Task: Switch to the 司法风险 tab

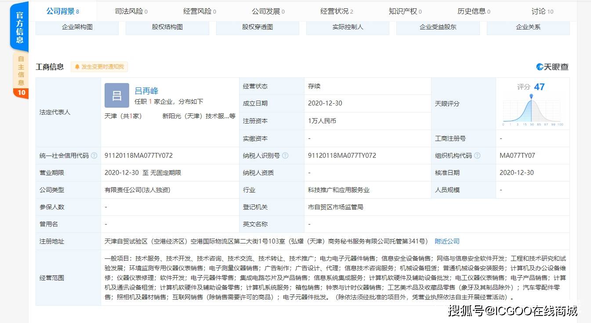Action: tap(131, 11)
